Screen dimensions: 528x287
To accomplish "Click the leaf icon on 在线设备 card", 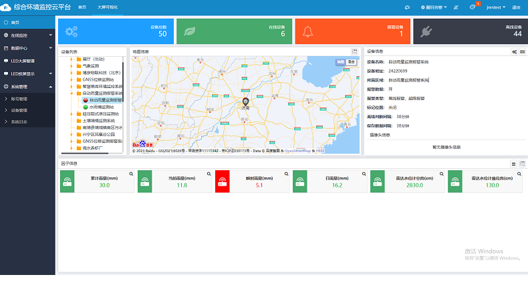I will (190, 31).
